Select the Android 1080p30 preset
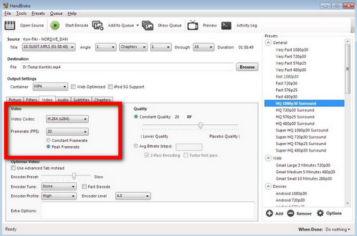Image resolution: width=357 pixels, height=236 pixels. 291,194
